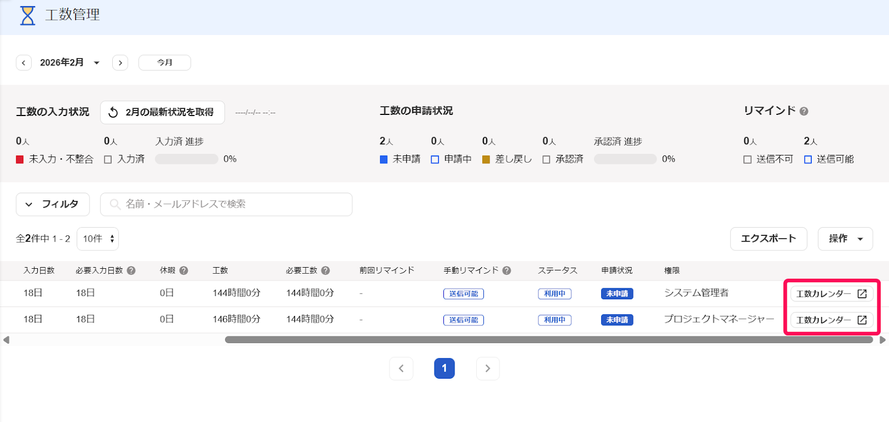Click the ステータス column header
The width and height of the screenshot is (889, 422).
coord(557,270)
